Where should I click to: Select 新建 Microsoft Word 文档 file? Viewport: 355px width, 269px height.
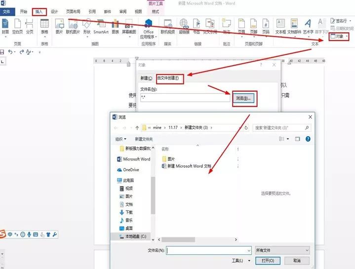pos(187,166)
